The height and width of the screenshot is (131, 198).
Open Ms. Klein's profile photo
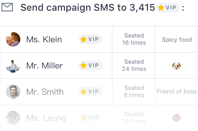click(x=13, y=39)
